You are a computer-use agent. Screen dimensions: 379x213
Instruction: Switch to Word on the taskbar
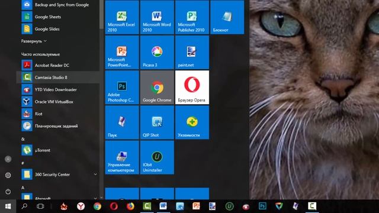(163, 206)
